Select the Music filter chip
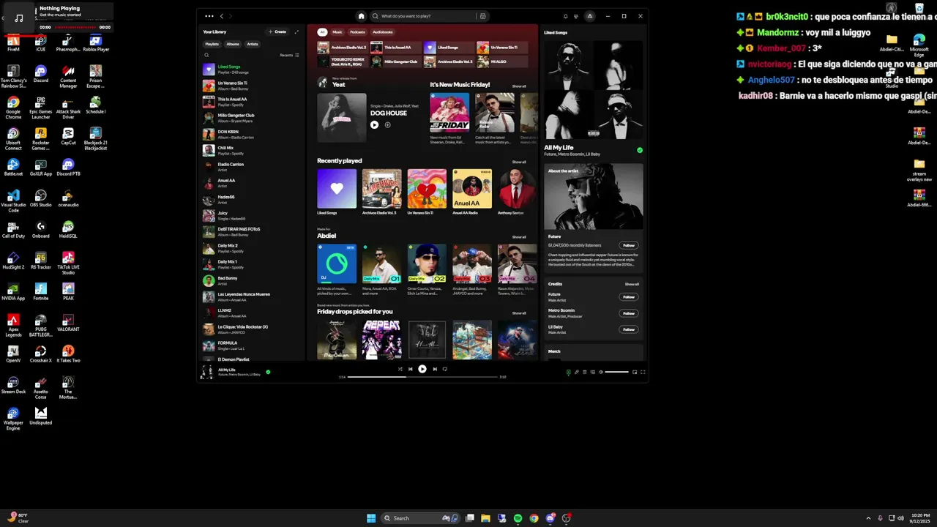The width and height of the screenshot is (937, 527). (x=337, y=32)
